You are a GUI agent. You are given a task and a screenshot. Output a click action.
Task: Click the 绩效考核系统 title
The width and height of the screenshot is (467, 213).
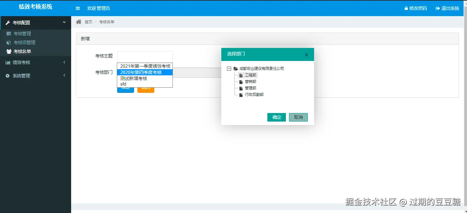[x=35, y=7]
